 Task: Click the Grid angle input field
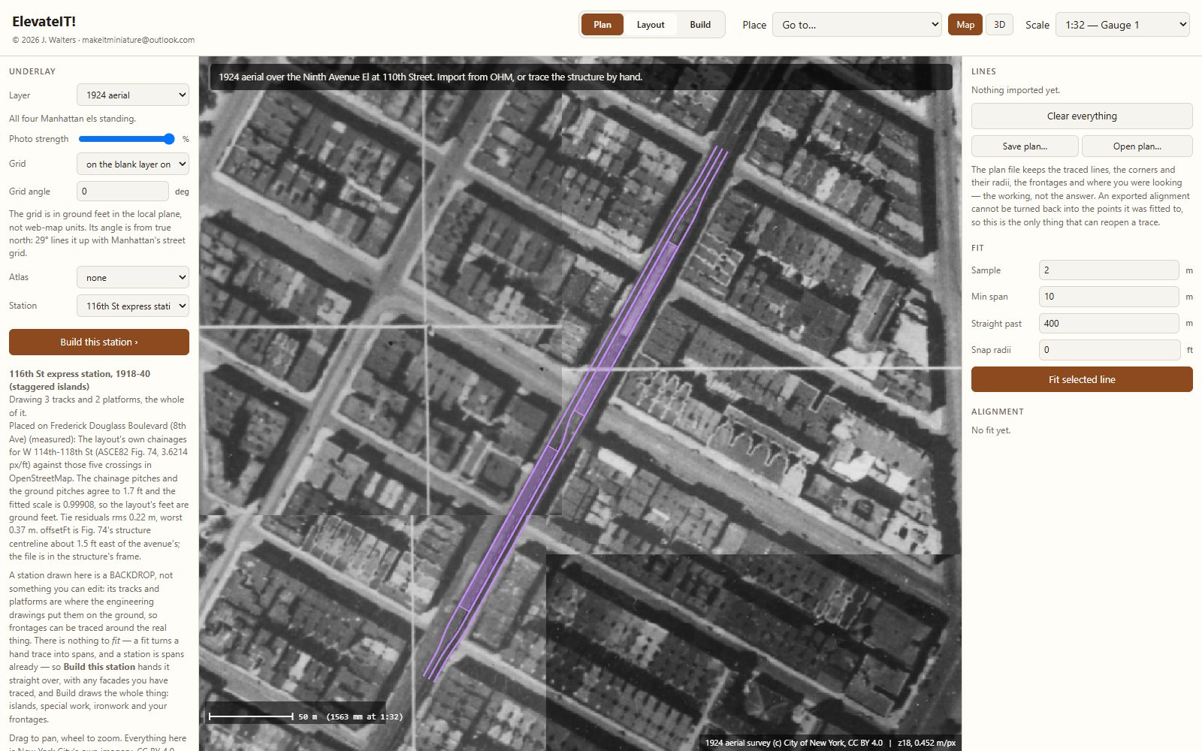click(122, 192)
